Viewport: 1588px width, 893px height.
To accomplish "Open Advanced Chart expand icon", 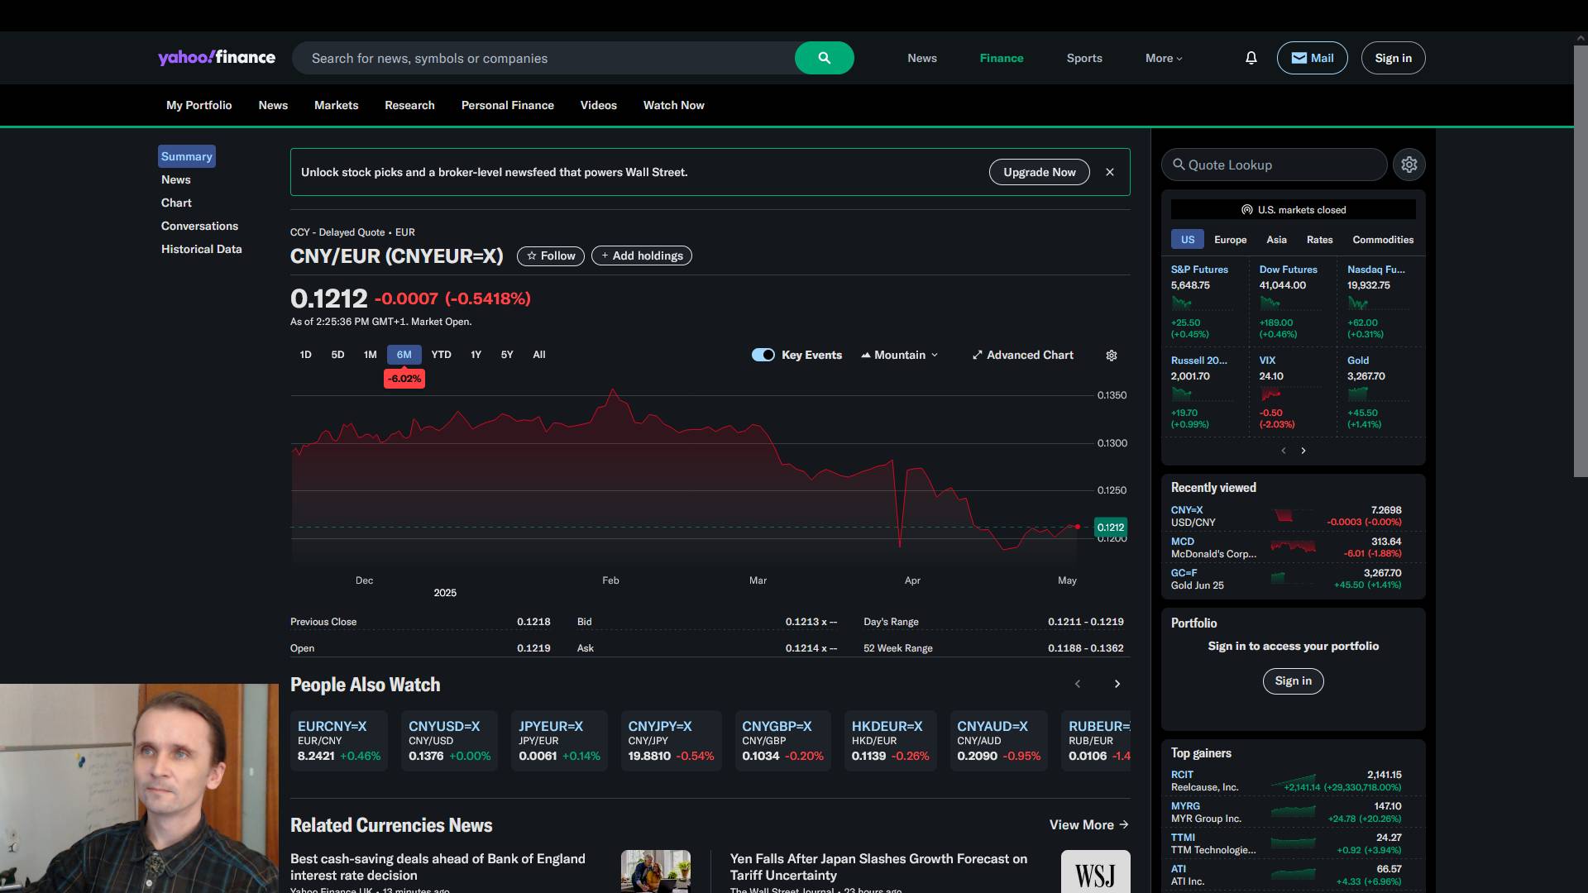I will 977,355.
